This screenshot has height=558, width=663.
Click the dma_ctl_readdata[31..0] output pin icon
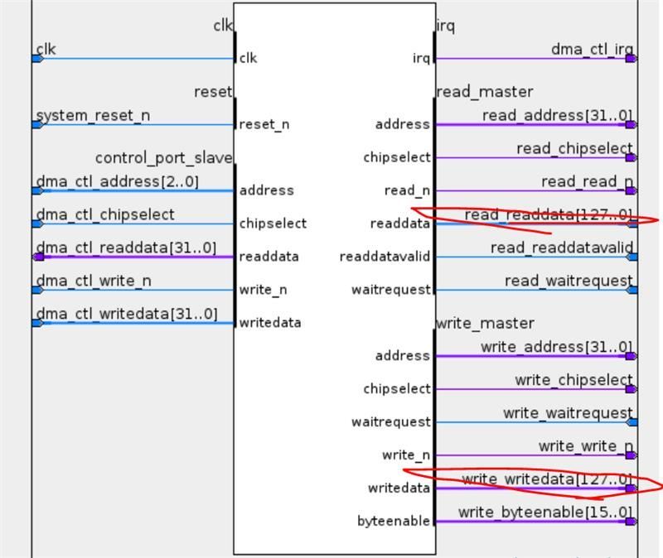[x=38, y=257]
